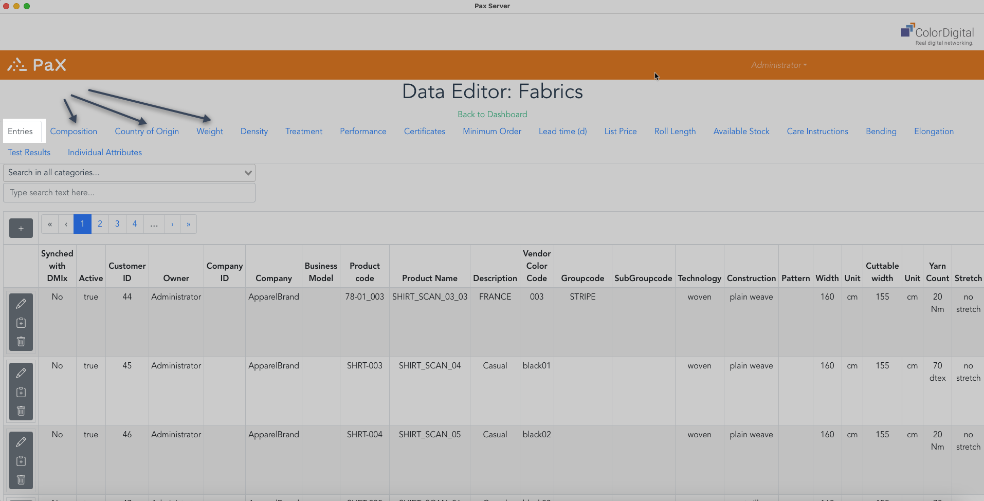The width and height of the screenshot is (984, 501).
Task: Open the Bending tab
Action: tap(881, 132)
